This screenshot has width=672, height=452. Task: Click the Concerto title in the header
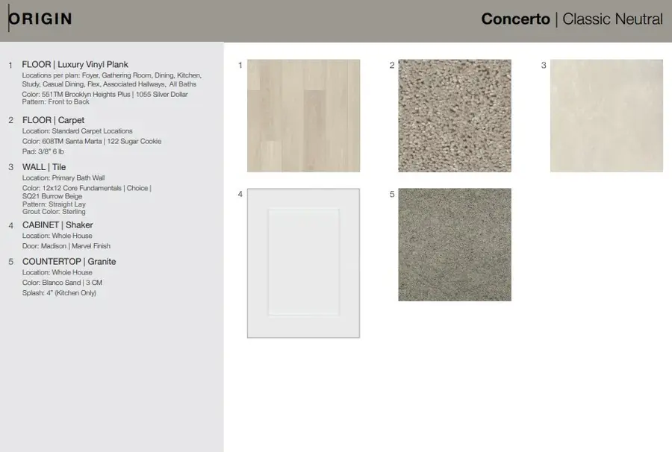pos(515,19)
